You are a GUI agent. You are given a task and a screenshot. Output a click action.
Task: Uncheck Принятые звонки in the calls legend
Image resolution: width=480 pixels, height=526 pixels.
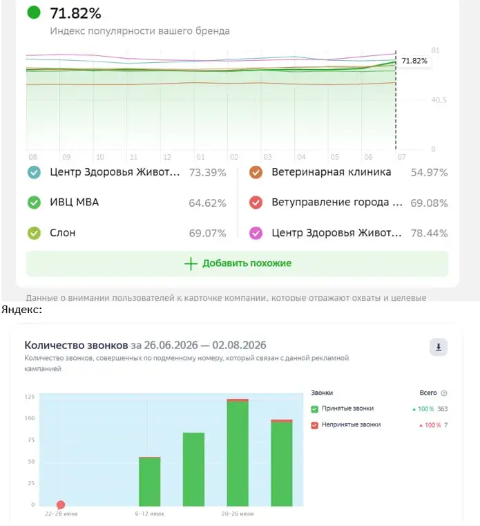click(314, 409)
